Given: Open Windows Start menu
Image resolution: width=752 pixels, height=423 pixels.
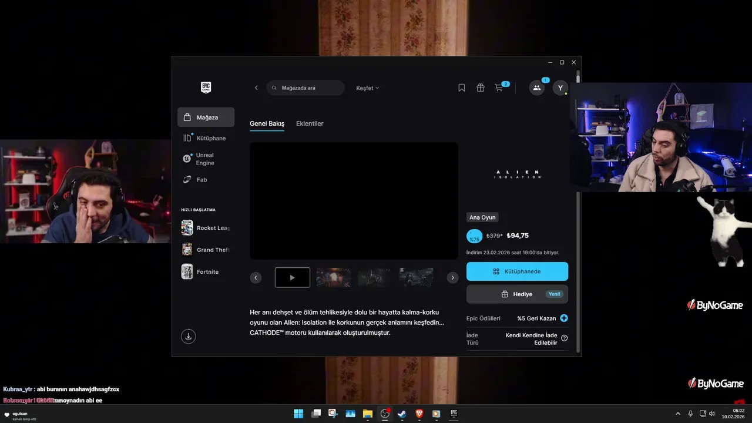Looking at the screenshot, I should (298, 414).
